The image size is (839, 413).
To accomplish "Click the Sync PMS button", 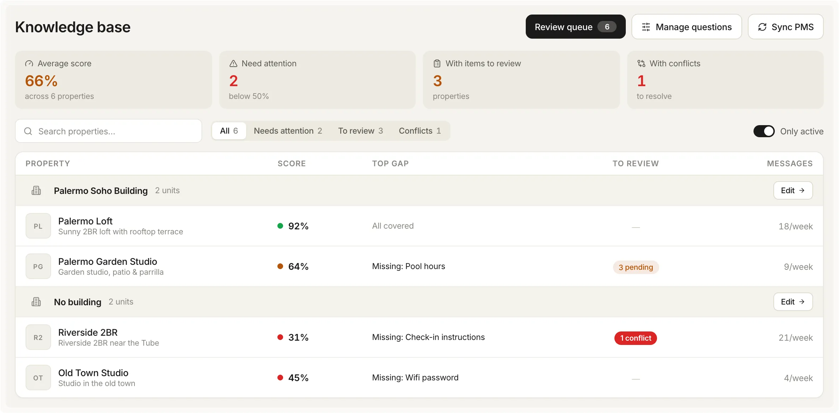I will (785, 27).
